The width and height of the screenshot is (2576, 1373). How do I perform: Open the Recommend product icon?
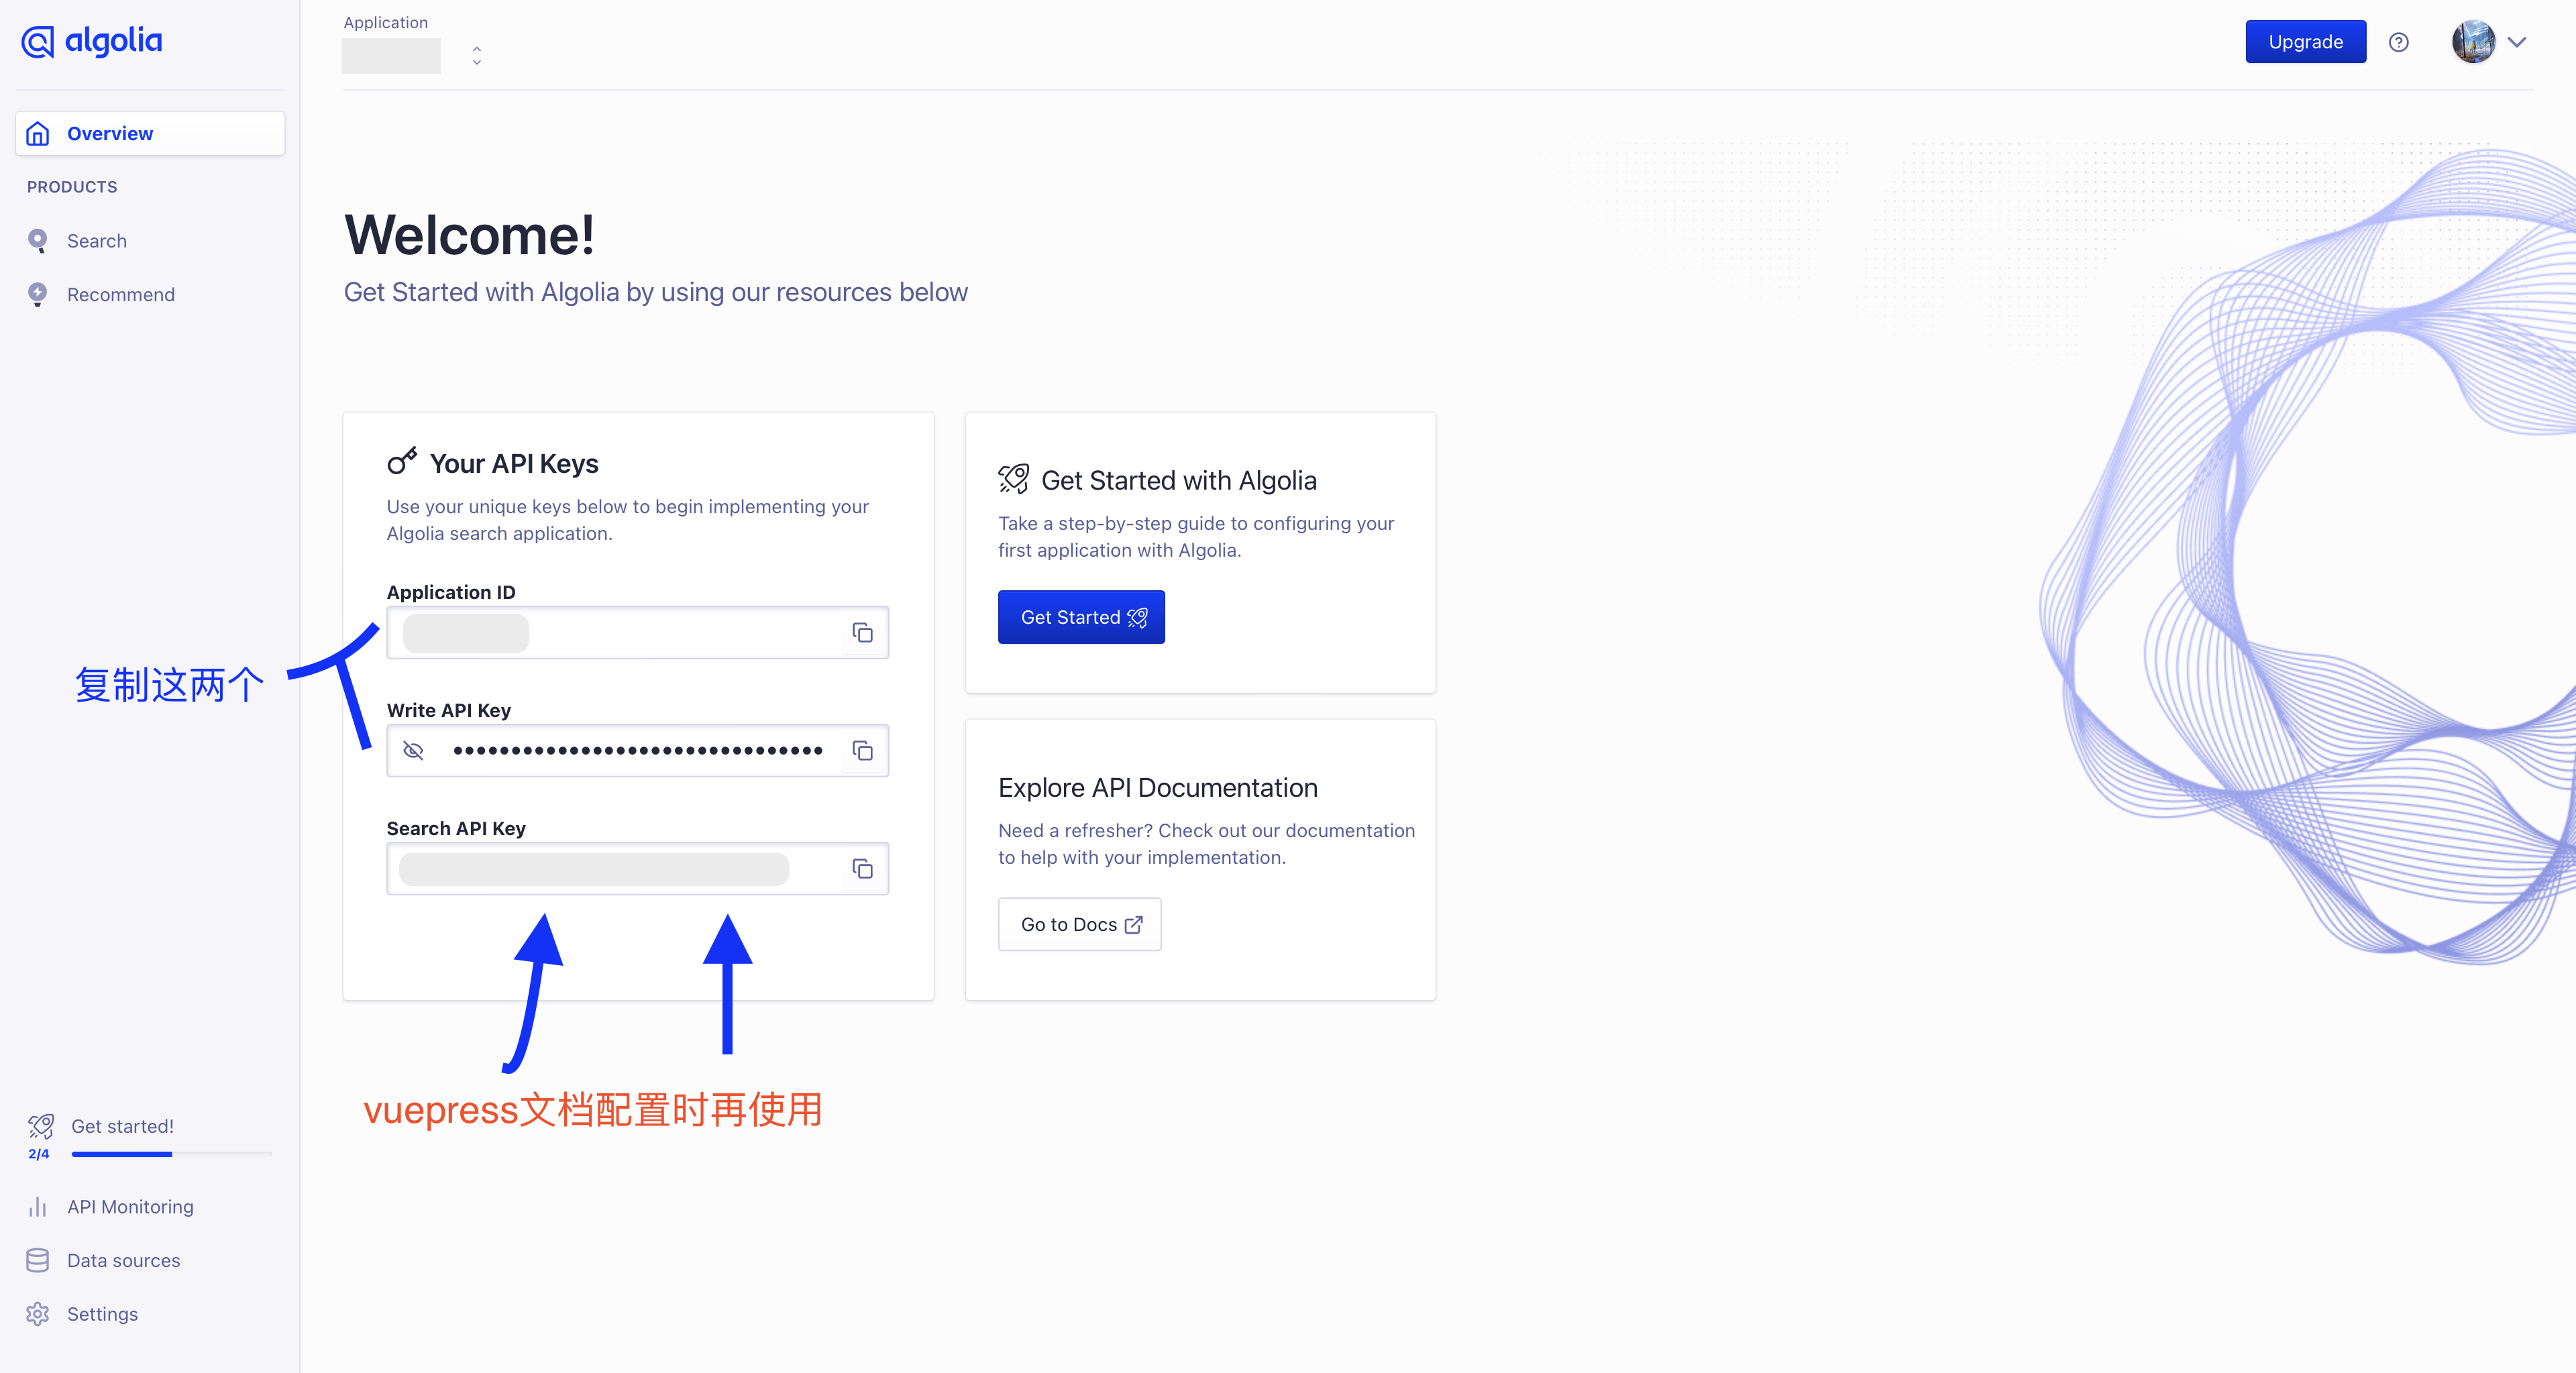point(37,294)
